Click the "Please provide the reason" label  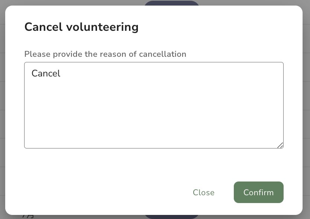[105, 54]
